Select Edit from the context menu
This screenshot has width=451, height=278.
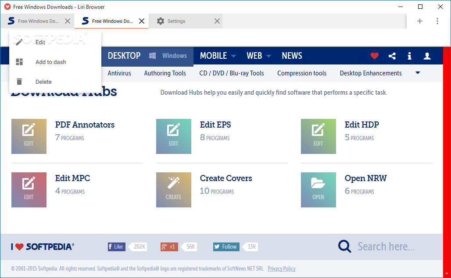pos(55,42)
